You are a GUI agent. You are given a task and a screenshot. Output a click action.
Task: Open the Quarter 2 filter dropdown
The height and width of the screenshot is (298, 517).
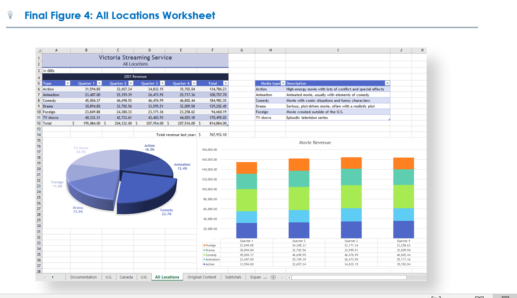coord(131,83)
